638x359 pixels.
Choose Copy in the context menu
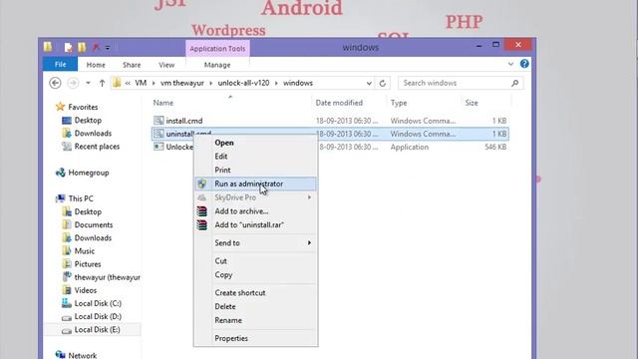255,275
